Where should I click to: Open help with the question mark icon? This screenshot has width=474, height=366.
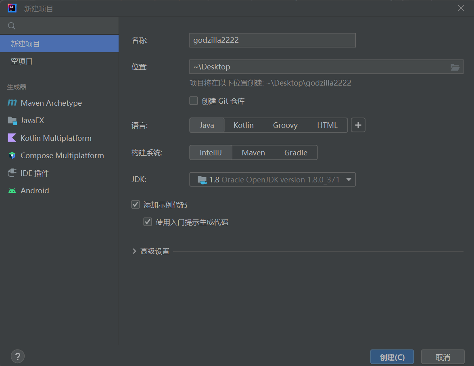tap(18, 356)
